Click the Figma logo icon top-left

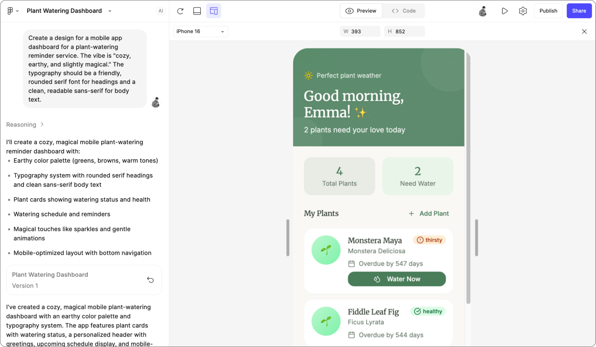click(x=9, y=11)
